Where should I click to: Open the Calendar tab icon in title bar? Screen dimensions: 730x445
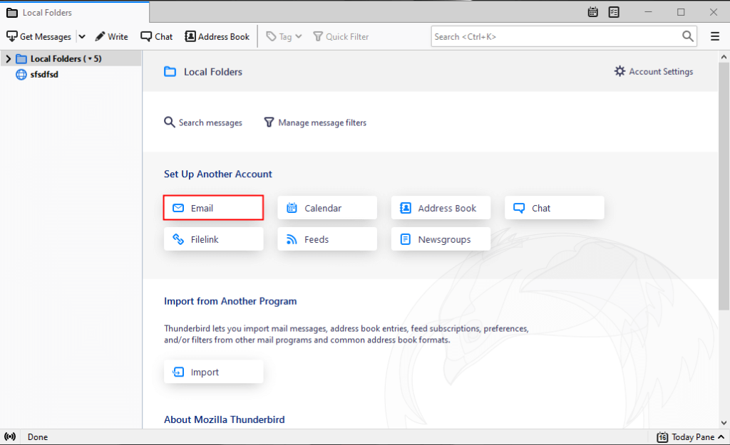(x=592, y=12)
